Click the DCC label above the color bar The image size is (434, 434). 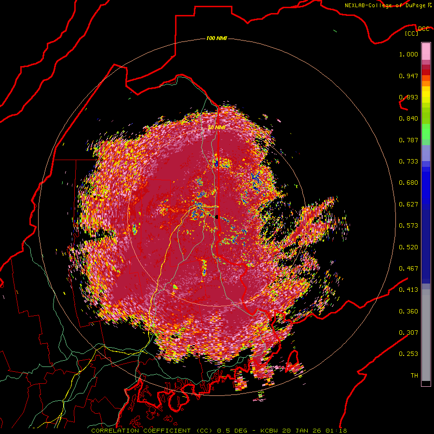coord(423,29)
